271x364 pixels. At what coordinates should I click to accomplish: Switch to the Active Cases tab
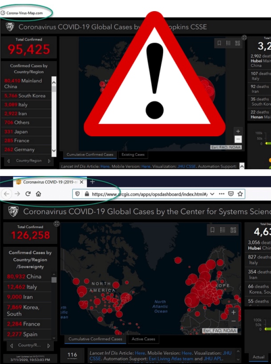143,339
